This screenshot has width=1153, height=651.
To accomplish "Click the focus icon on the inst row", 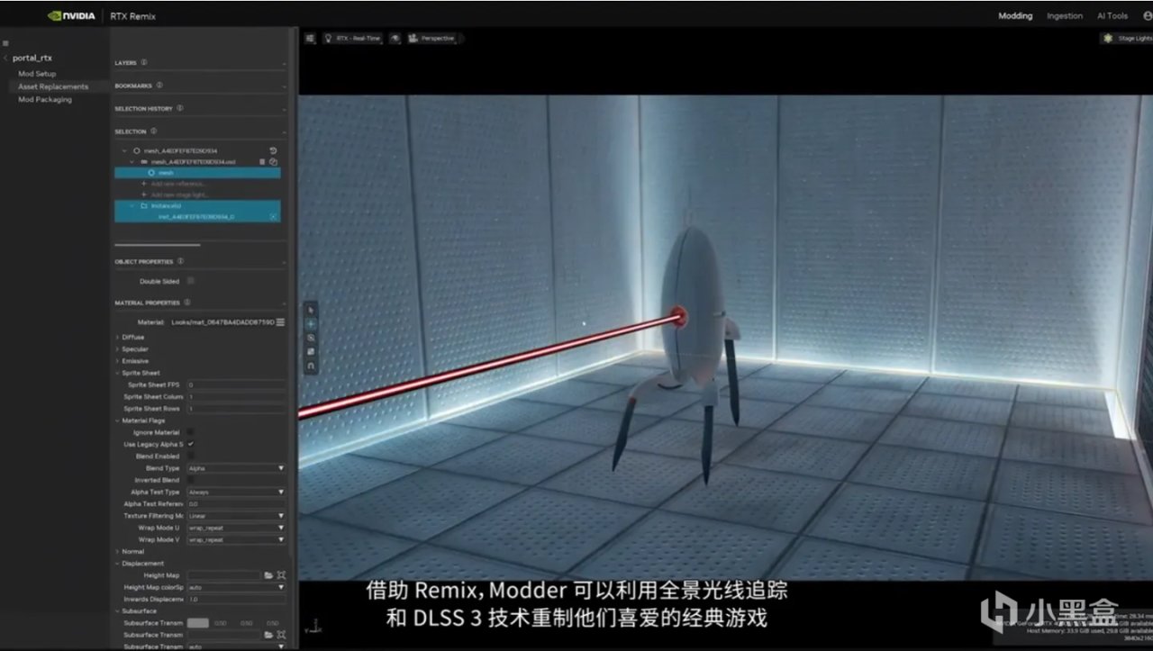I will (273, 217).
